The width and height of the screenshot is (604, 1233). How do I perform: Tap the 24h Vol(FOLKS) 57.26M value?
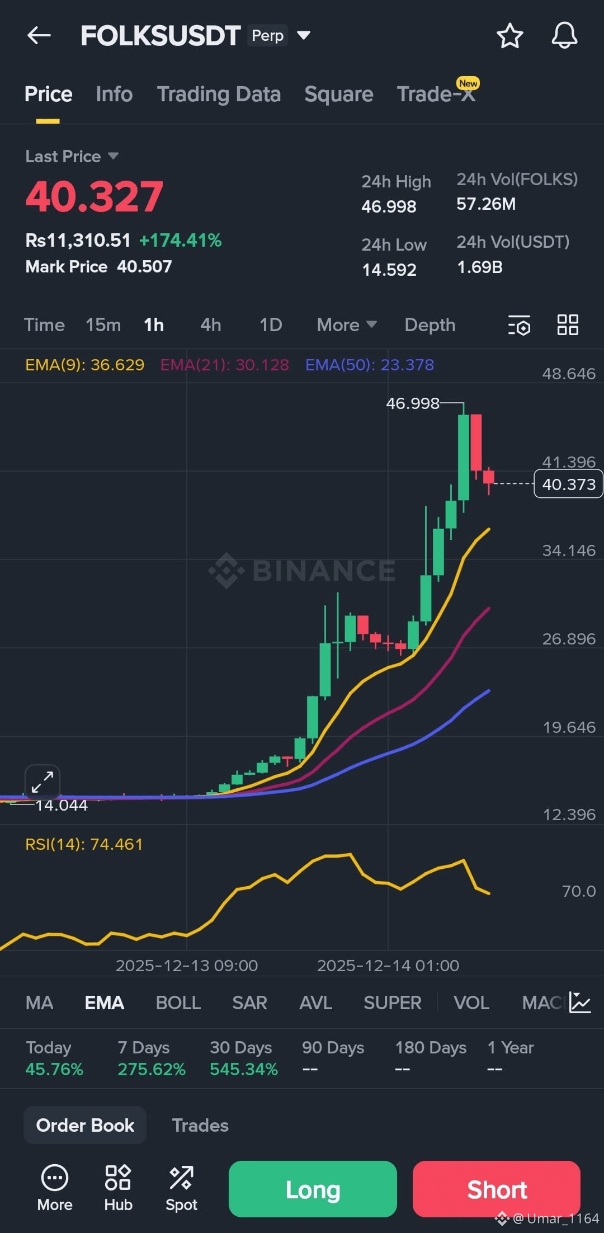pos(486,204)
